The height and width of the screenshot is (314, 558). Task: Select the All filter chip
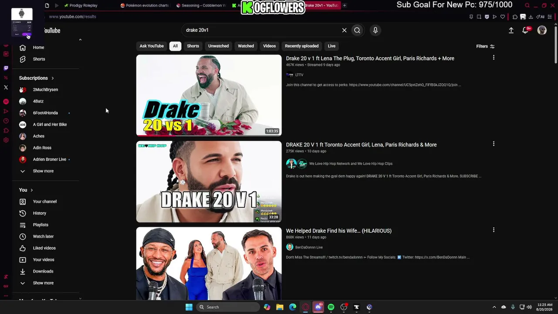click(x=175, y=46)
